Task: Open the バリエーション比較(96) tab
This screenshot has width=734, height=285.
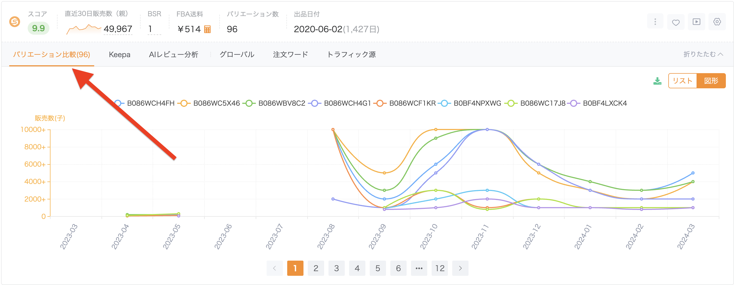Action: tap(52, 54)
